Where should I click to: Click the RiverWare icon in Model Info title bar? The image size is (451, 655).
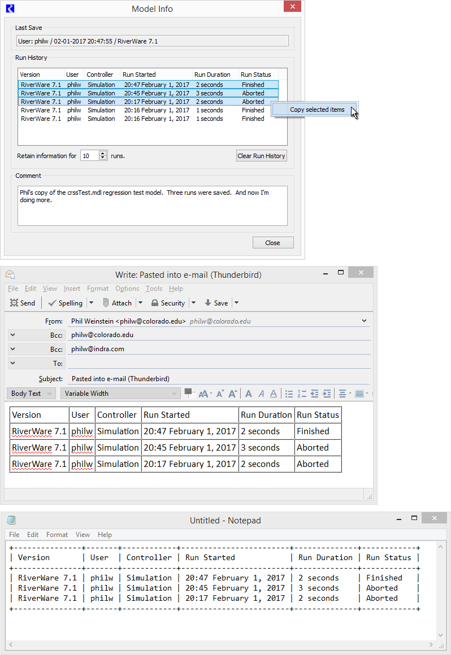click(10, 8)
